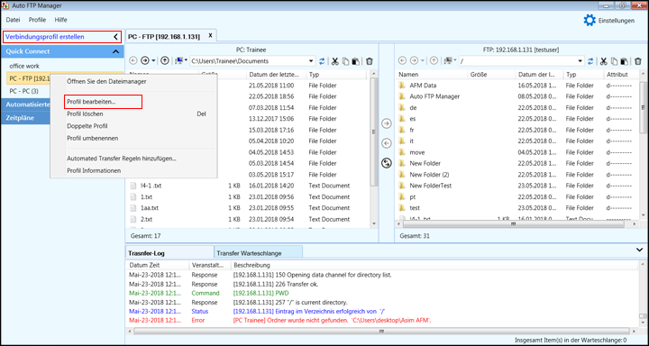Click the back arrow in the PC pane
649x346 pixels.
coord(133,61)
